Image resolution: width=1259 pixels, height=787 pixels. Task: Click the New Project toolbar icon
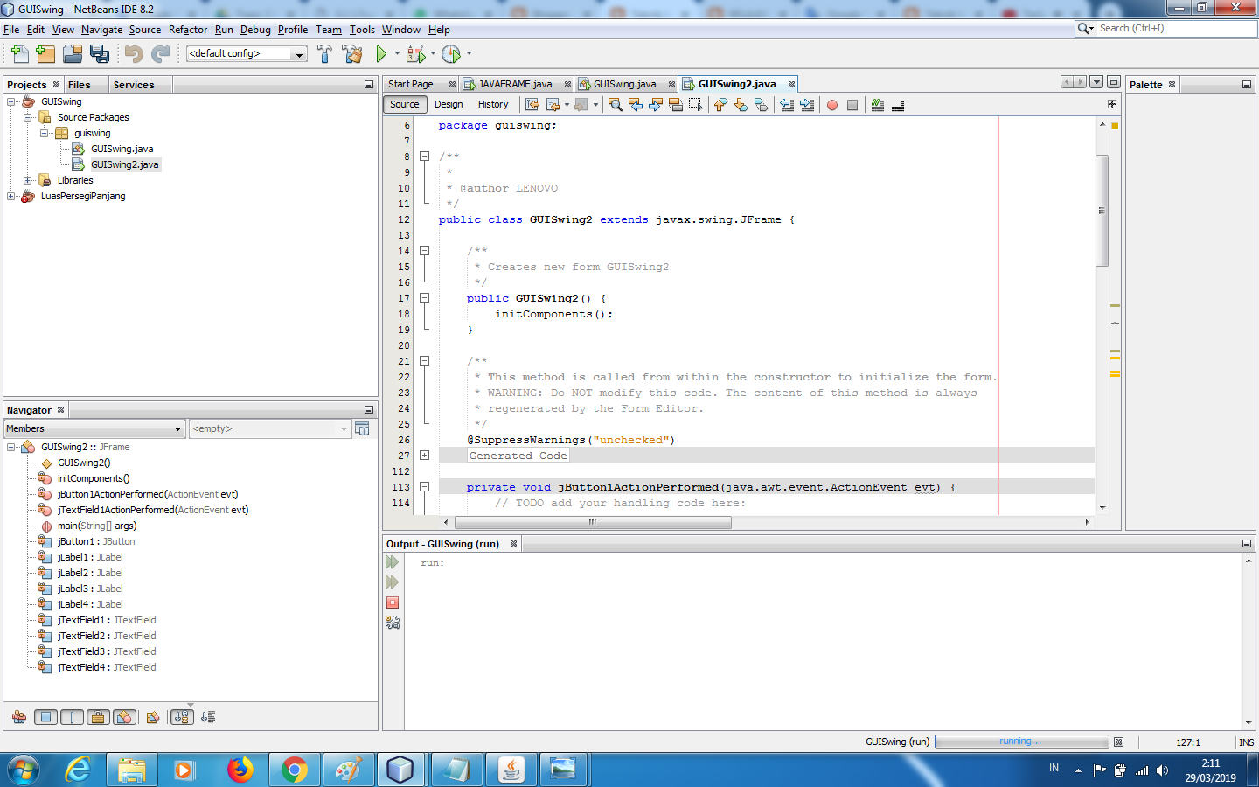(45, 53)
